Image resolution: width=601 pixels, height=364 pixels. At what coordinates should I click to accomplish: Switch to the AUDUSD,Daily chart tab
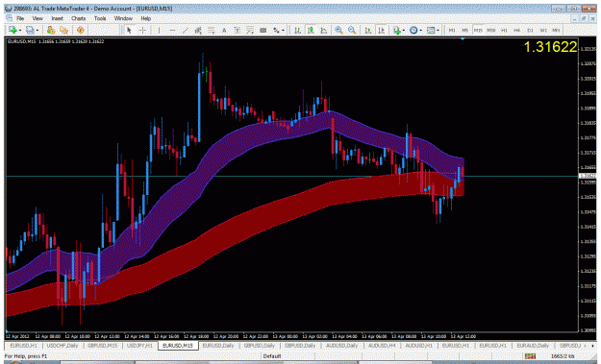[342, 346]
